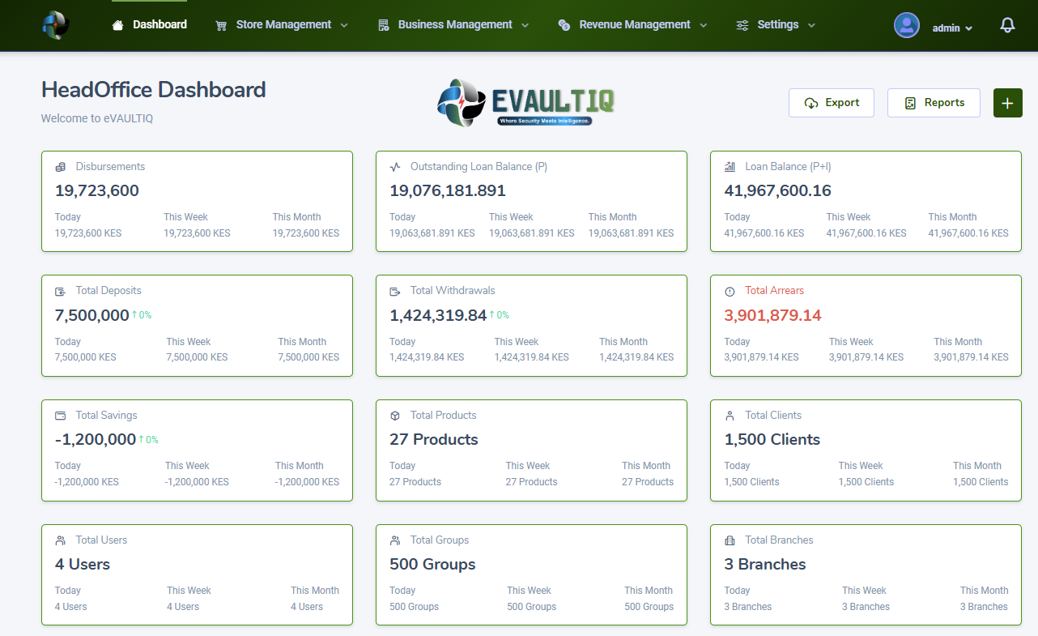This screenshot has height=636, width=1038.
Task: Open the Reports panel
Action: pos(934,103)
